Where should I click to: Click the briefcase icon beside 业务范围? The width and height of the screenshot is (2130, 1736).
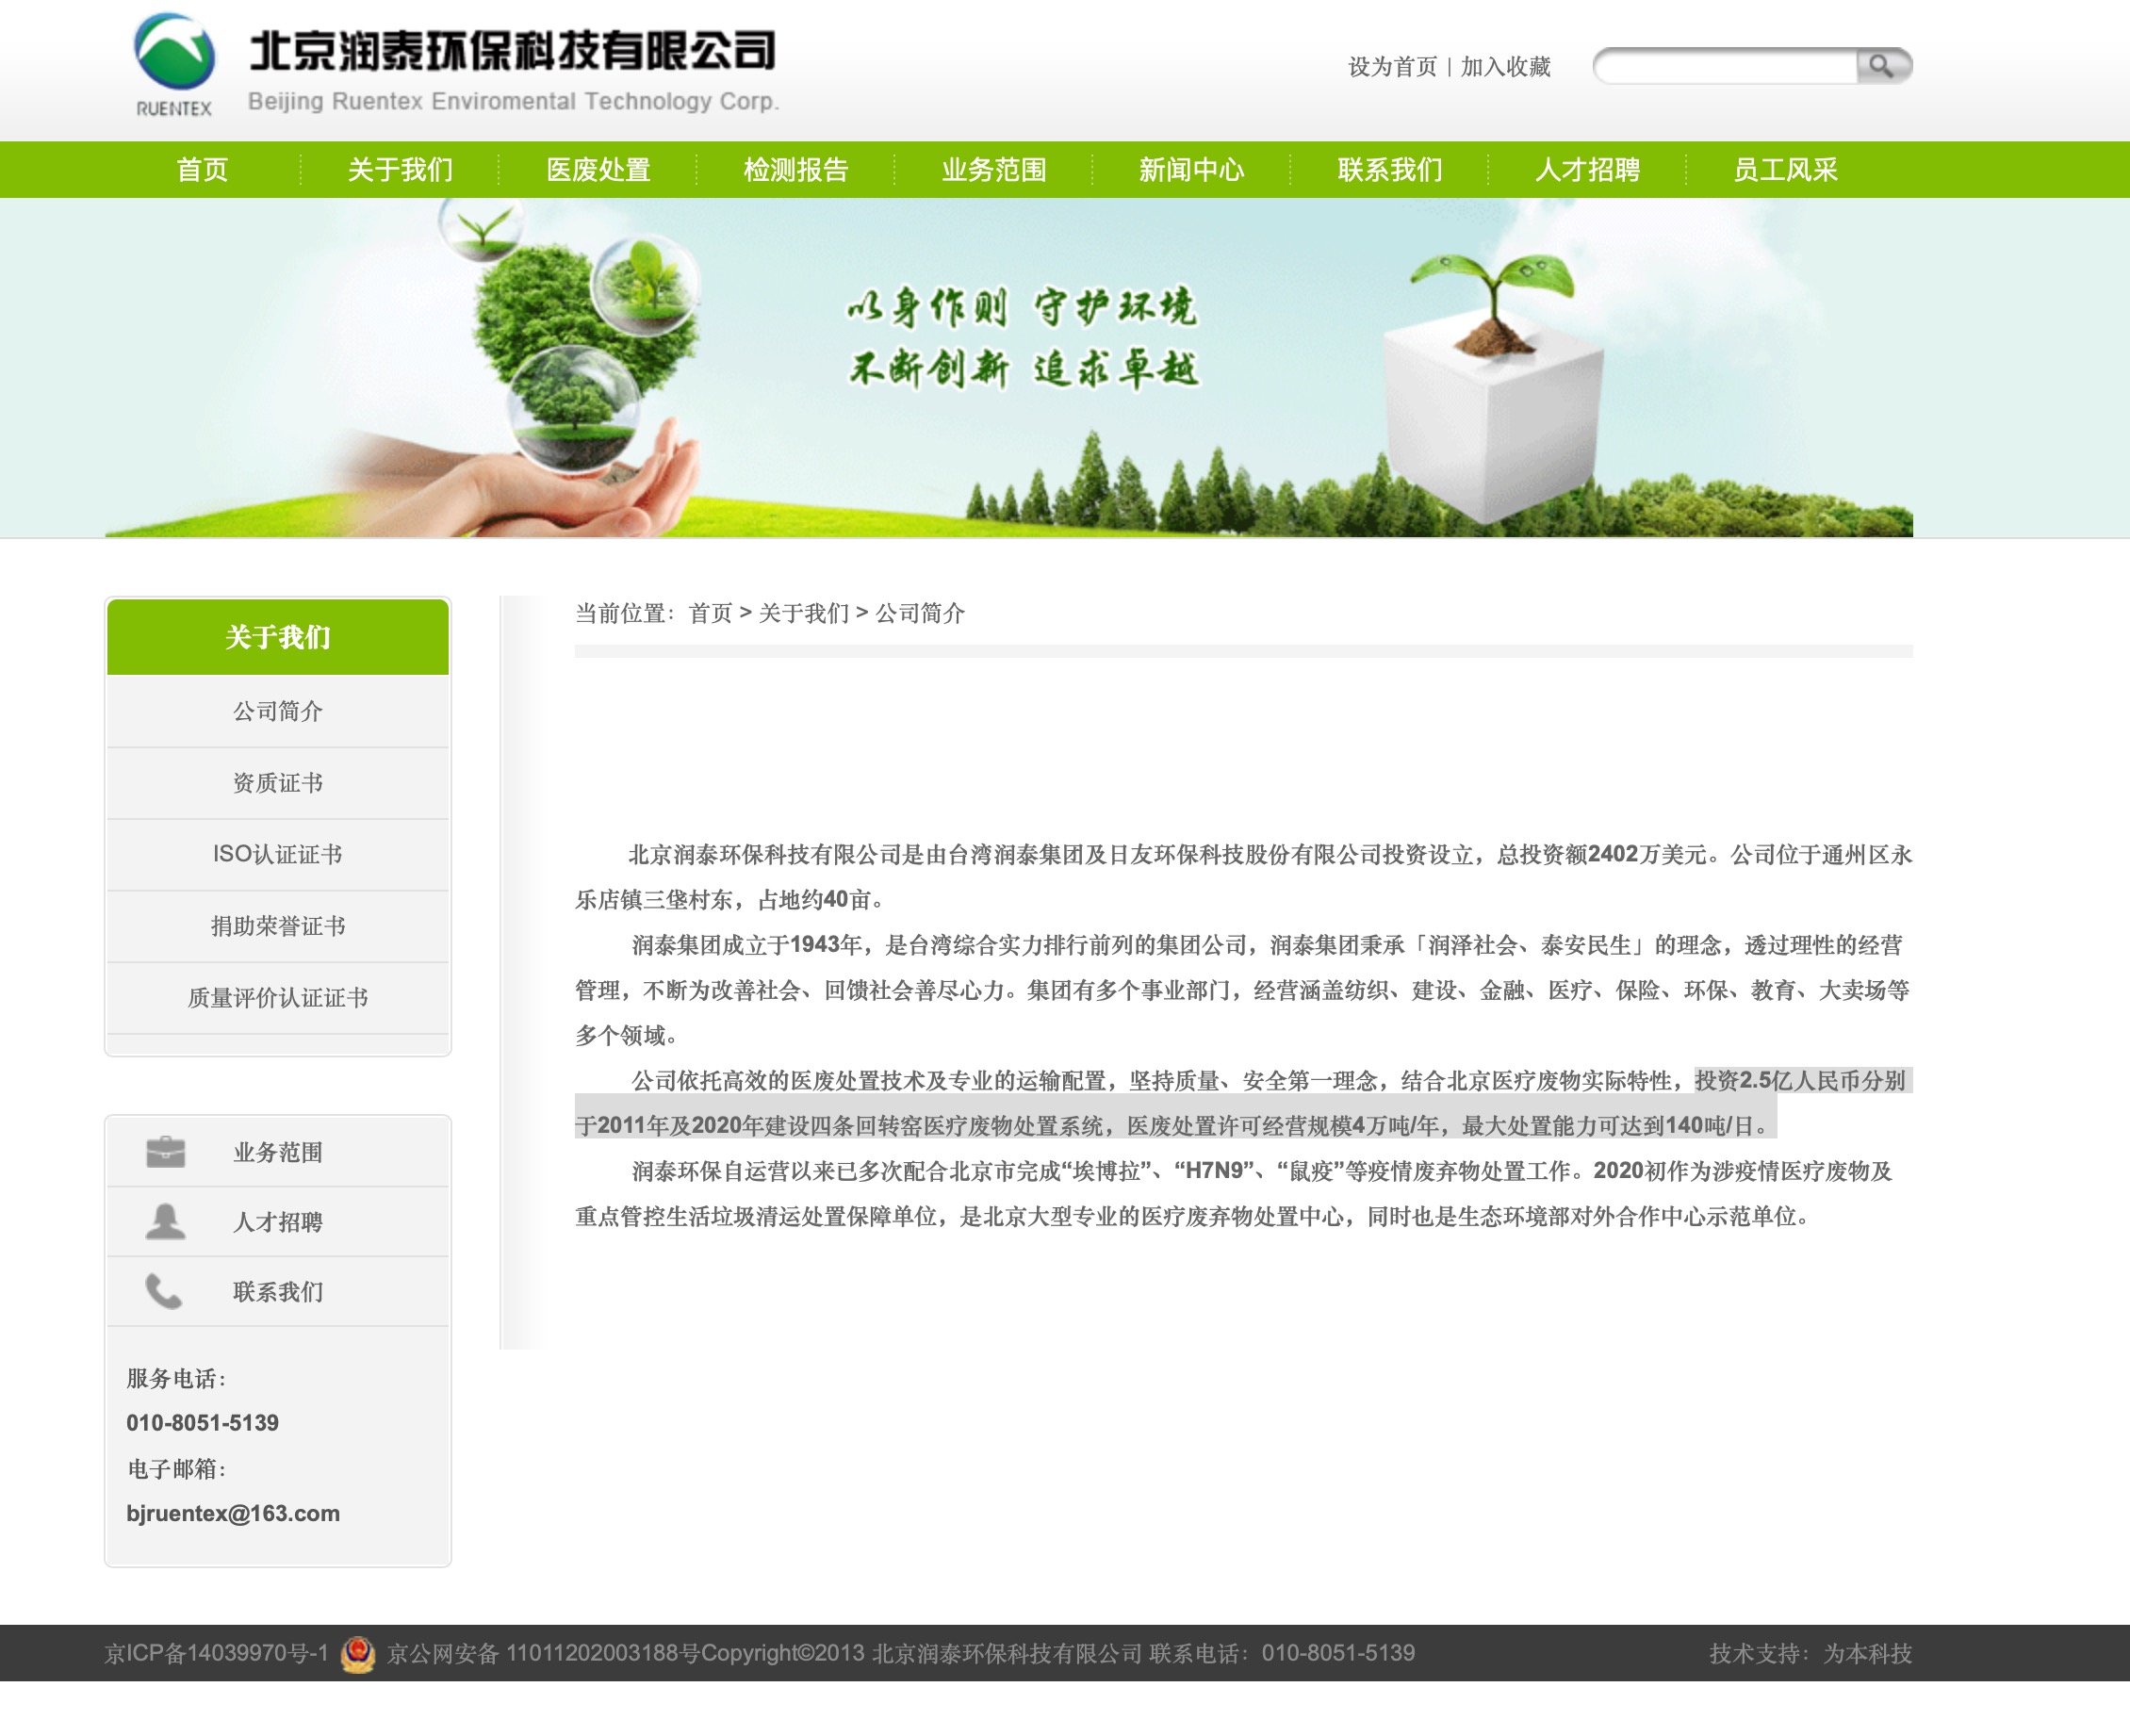pos(165,1152)
